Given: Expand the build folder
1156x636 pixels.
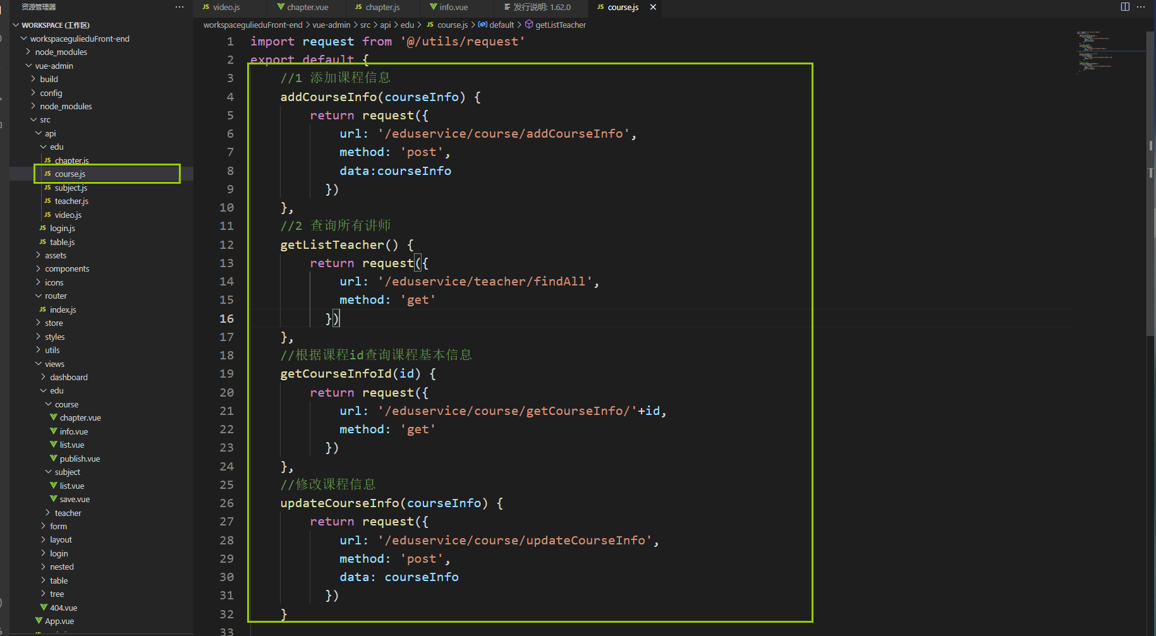Looking at the screenshot, I should click(x=33, y=79).
